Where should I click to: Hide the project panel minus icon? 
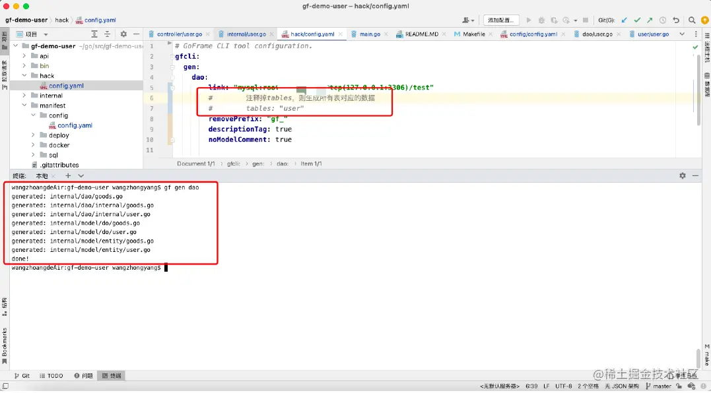coord(137,34)
